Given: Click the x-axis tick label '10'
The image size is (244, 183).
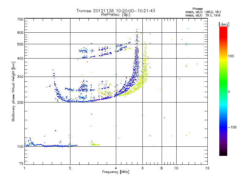Looking at the screenshot, I should tap(176, 168).
